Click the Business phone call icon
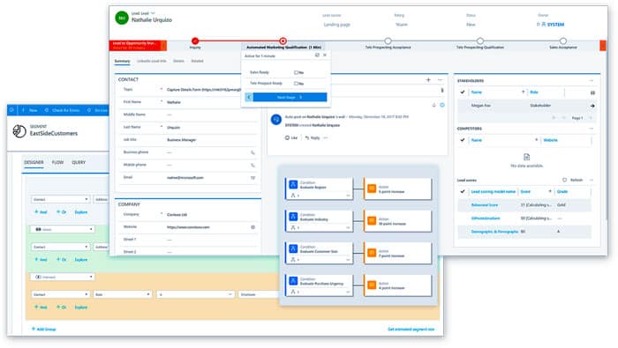 point(252,152)
